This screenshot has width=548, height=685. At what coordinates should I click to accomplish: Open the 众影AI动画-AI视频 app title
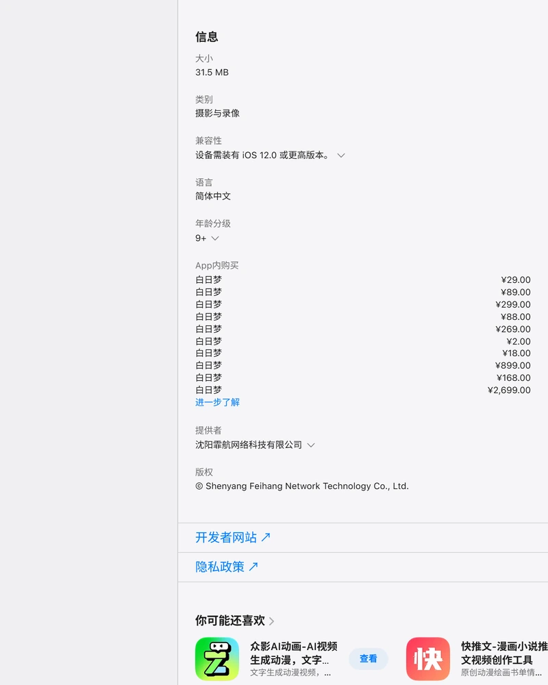(294, 653)
